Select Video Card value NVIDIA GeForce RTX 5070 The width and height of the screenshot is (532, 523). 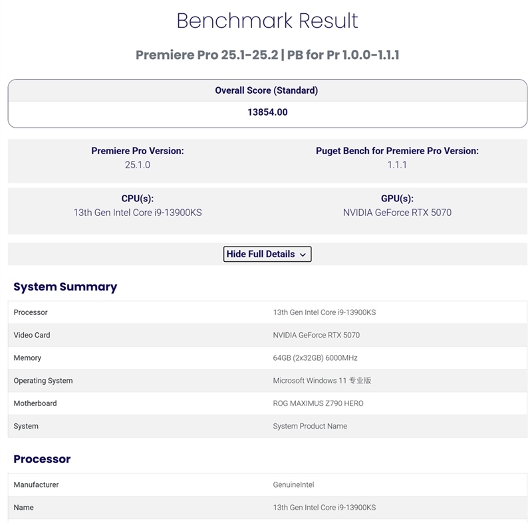317,335
